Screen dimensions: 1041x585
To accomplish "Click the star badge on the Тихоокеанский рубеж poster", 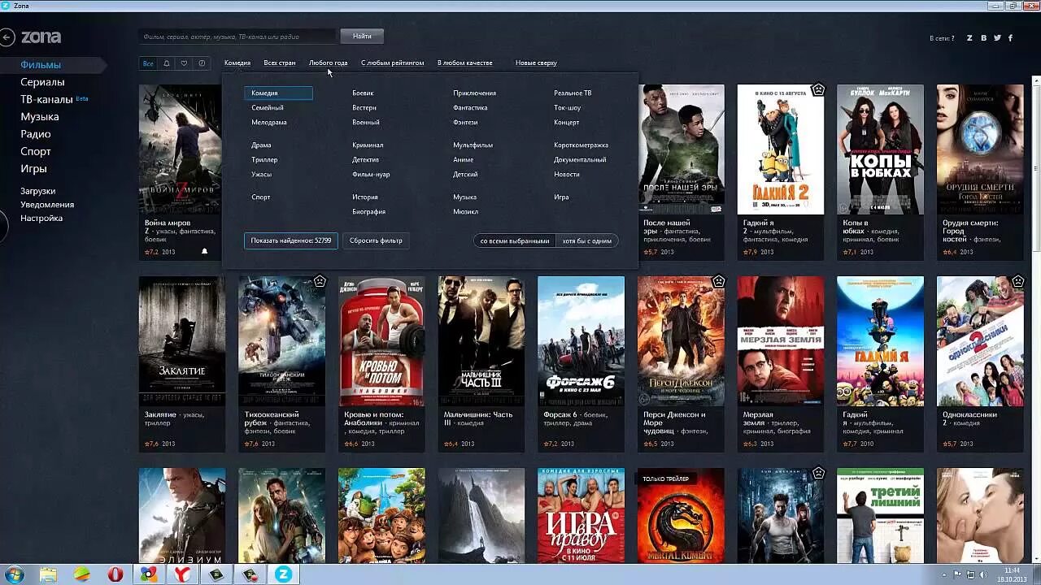I will (x=320, y=281).
